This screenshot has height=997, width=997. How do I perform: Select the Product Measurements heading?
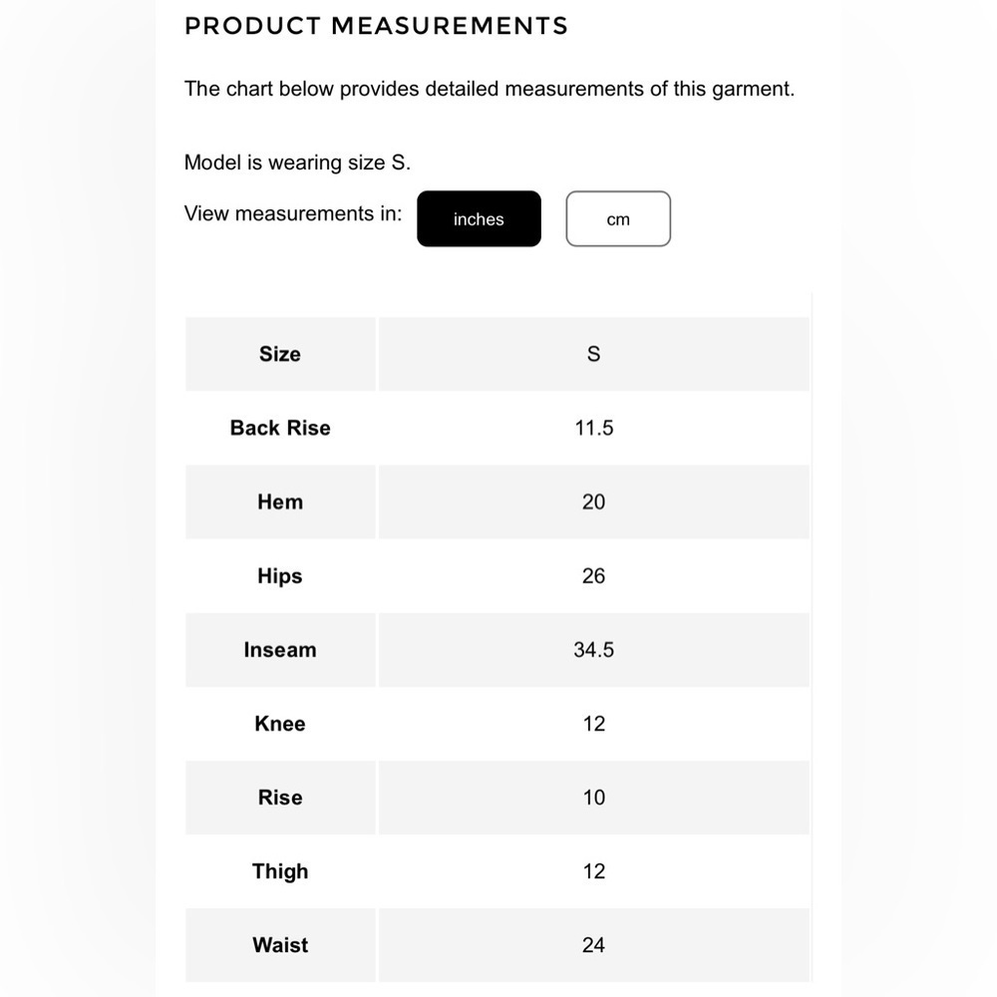coord(377,26)
